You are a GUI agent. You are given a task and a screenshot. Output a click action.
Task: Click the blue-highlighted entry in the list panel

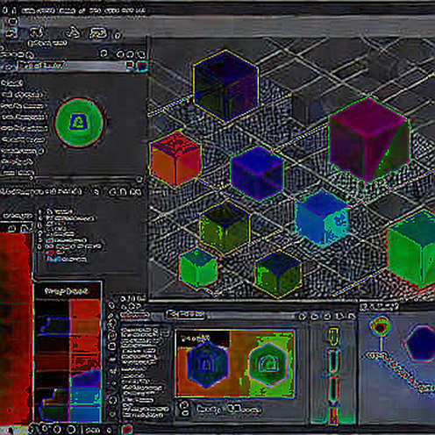67,259
